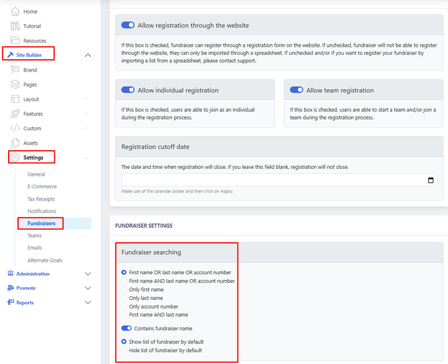Choose Hide list of fundraiser by default
Screen dimensions: 448x364
tap(124, 350)
